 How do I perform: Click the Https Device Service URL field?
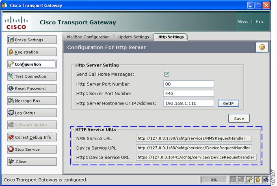tap(196, 157)
